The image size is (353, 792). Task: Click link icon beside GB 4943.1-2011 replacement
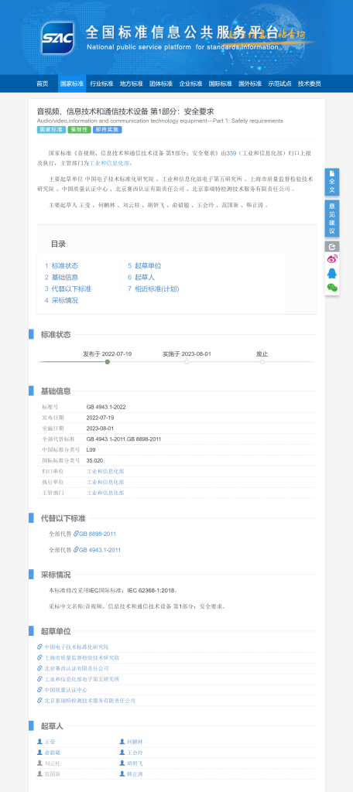tap(76, 550)
